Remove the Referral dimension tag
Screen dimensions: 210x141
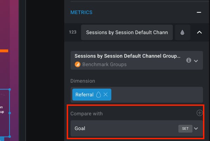106,95
